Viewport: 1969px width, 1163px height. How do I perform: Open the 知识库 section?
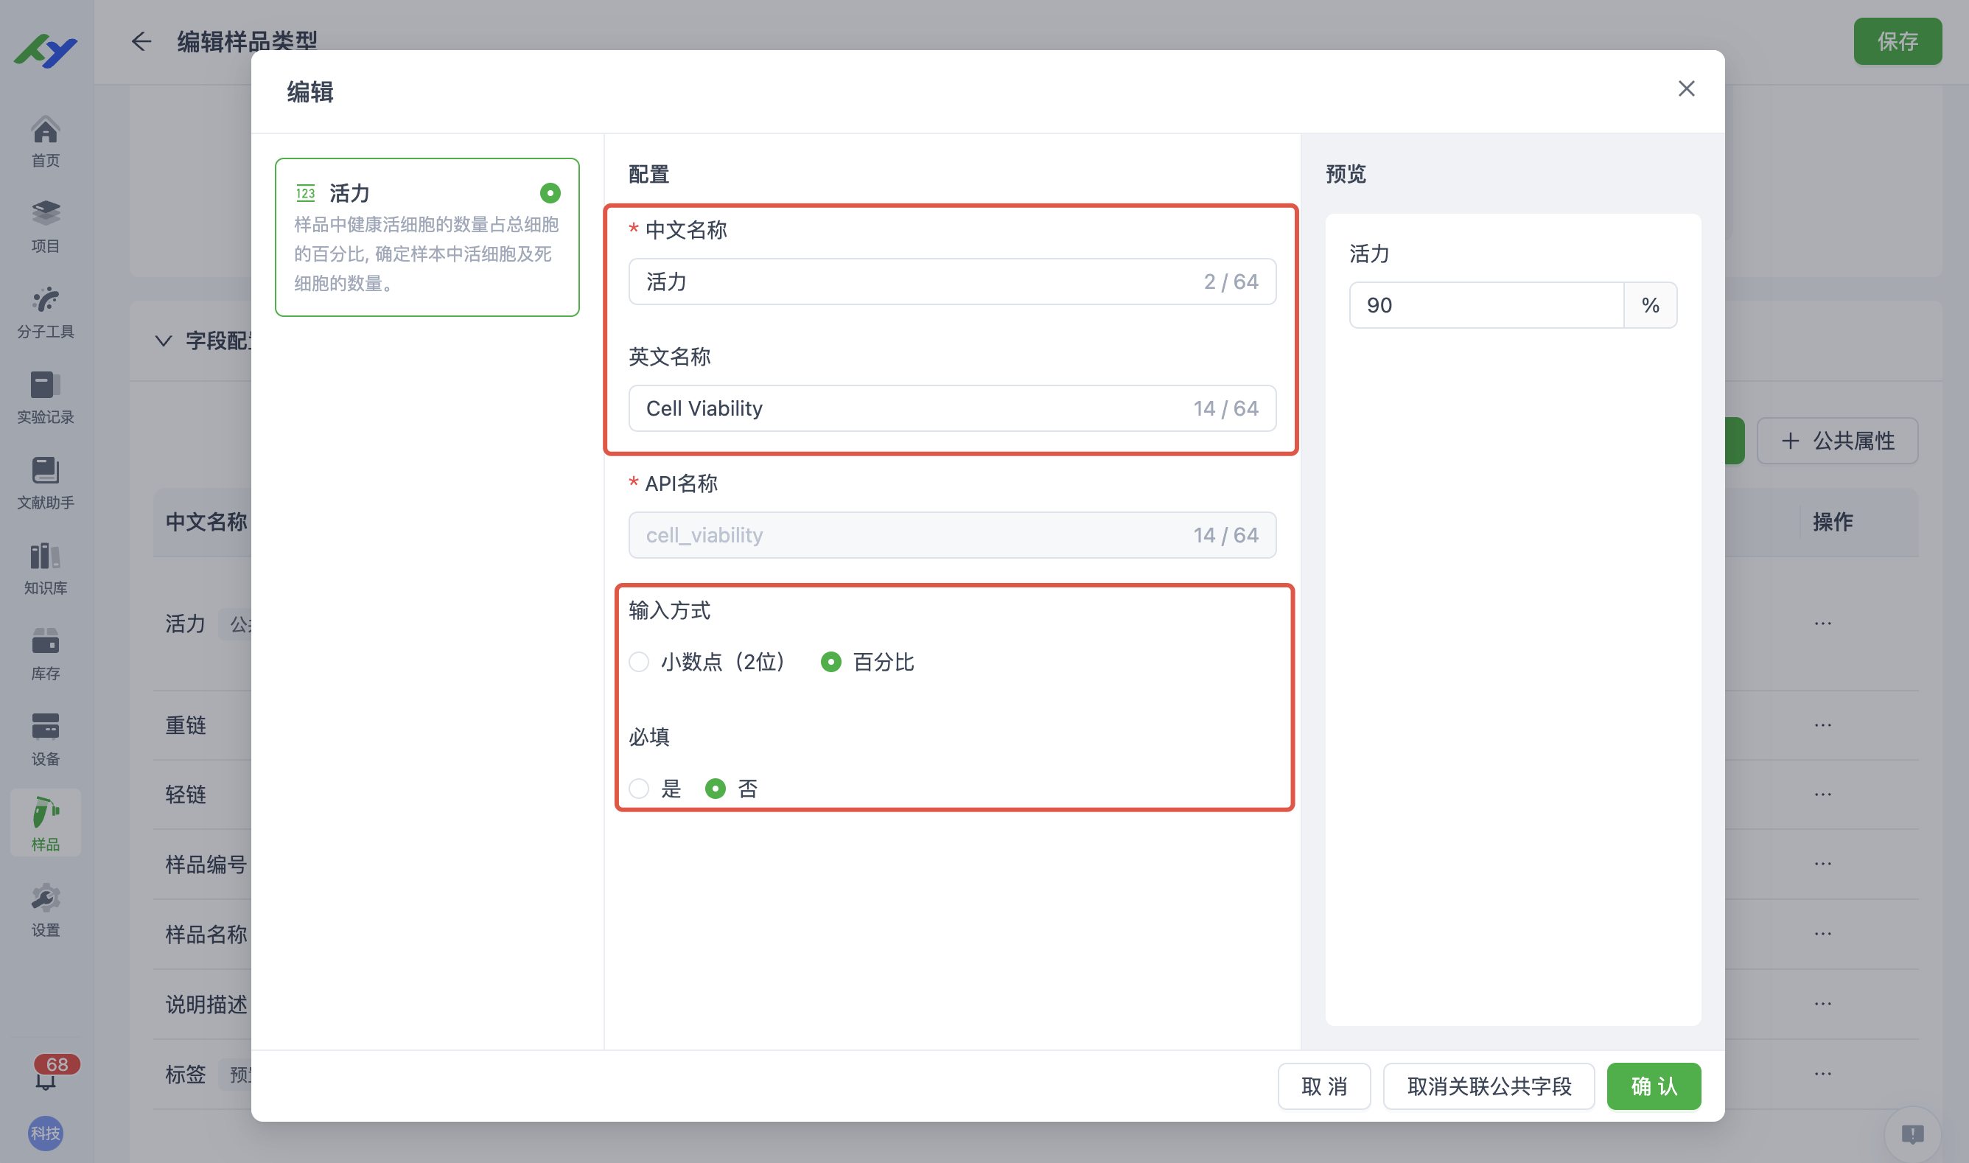coord(45,569)
